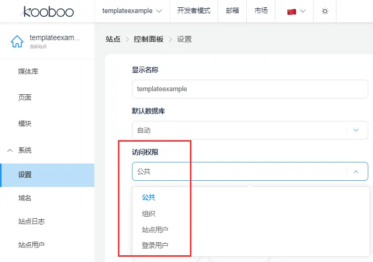Click 控制面板 breadcrumb link
373x262 pixels.
click(148, 39)
